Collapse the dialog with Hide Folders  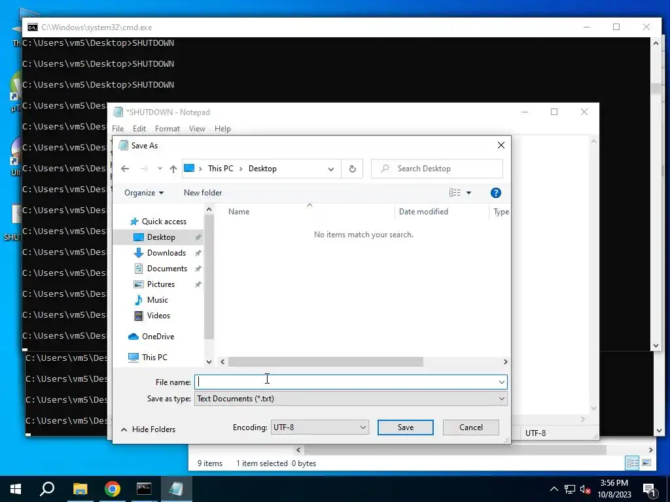149,429
